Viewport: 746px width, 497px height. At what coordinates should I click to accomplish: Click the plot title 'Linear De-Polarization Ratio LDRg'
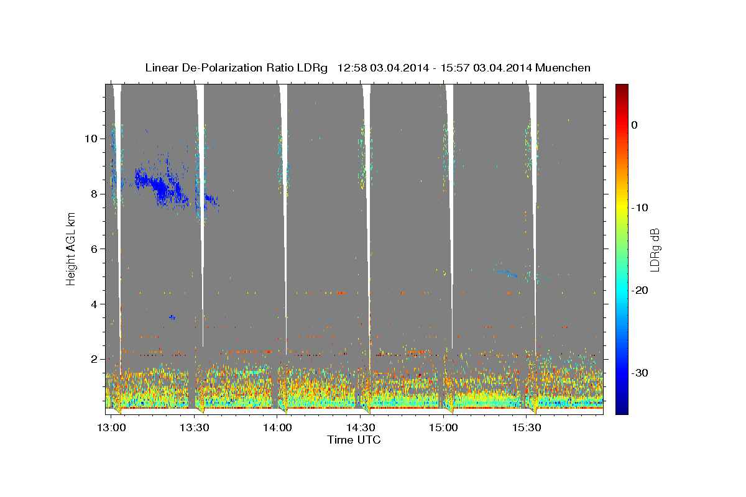(236, 68)
